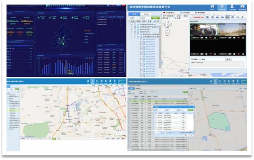Image resolution: width=254 pixels, height=160 pixels.
Task: Mute audio on the driver-cabin video cell
Action: tap(211, 38)
